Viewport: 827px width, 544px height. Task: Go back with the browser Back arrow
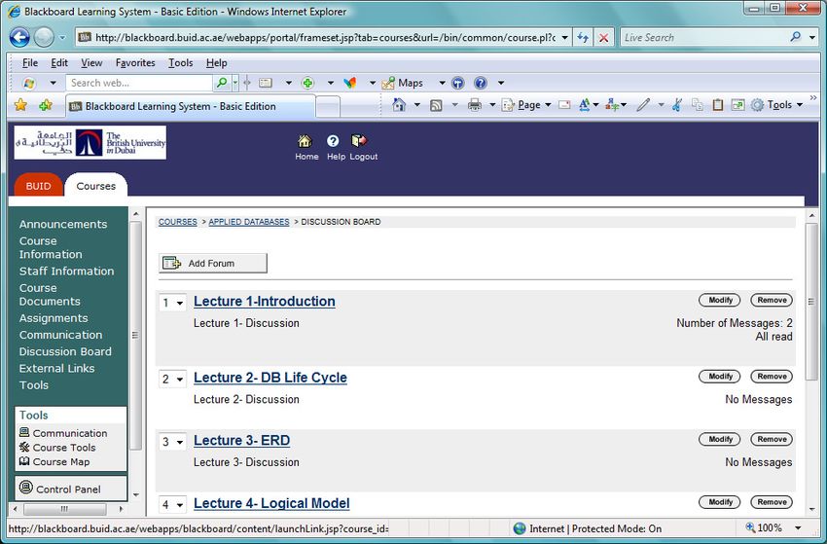[x=19, y=37]
